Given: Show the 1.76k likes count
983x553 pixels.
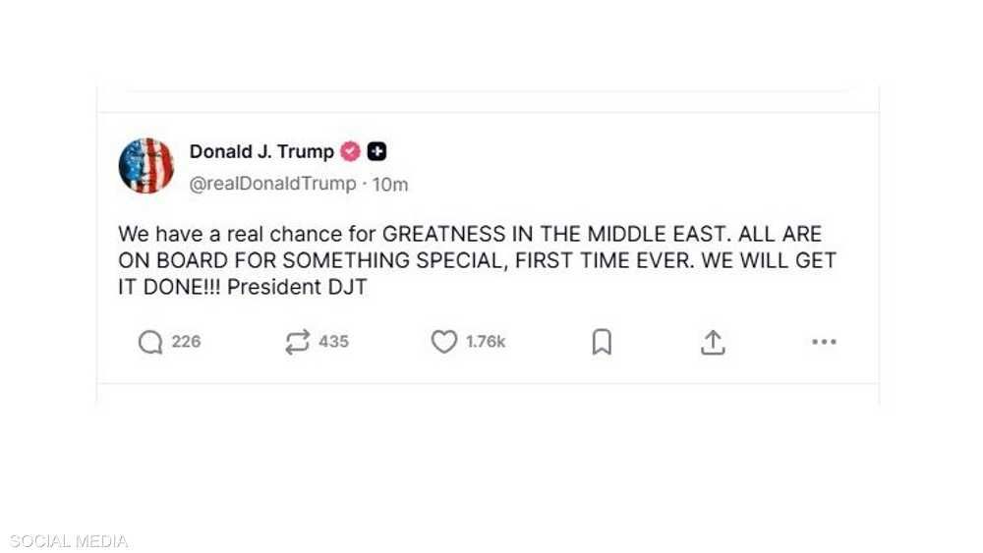Looking at the screenshot, I should [486, 342].
